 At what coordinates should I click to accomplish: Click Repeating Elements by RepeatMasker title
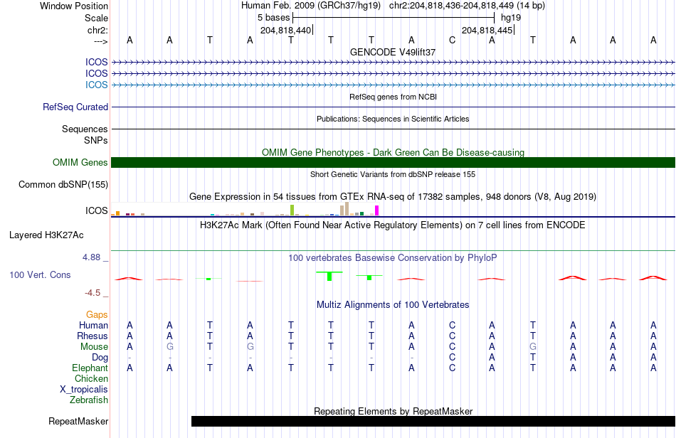coord(393,411)
